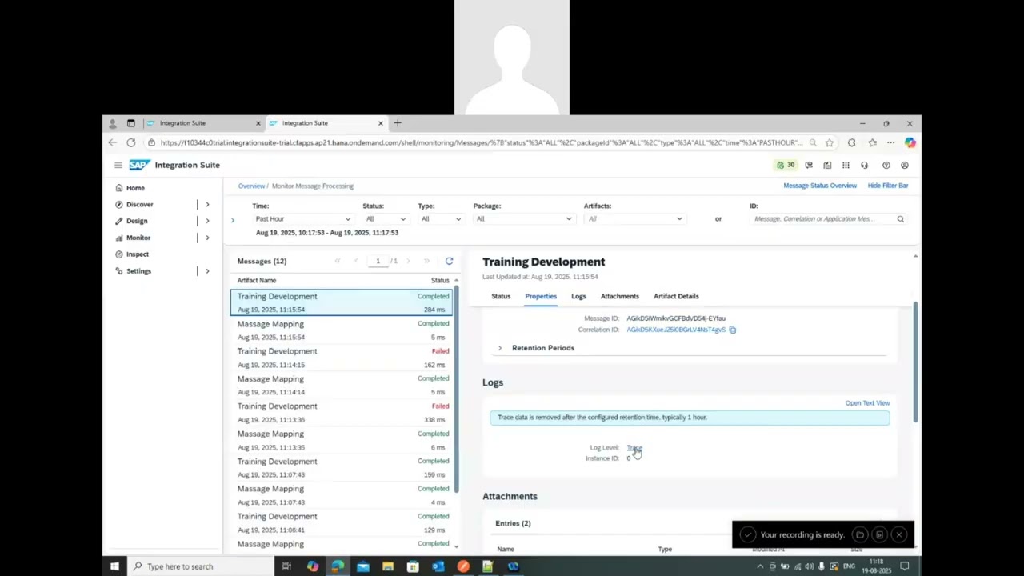Image resolution: width=1024 pixels, height=576 pixels.
Task: Click the ID search magnifier icon
Action: (900, 219)
